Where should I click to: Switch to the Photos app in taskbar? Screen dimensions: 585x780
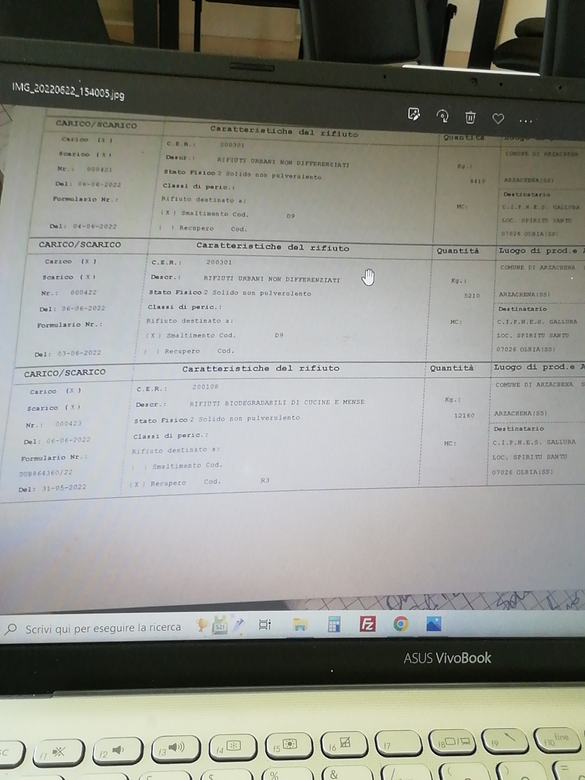pyautogui.click(x=433, y=624)
